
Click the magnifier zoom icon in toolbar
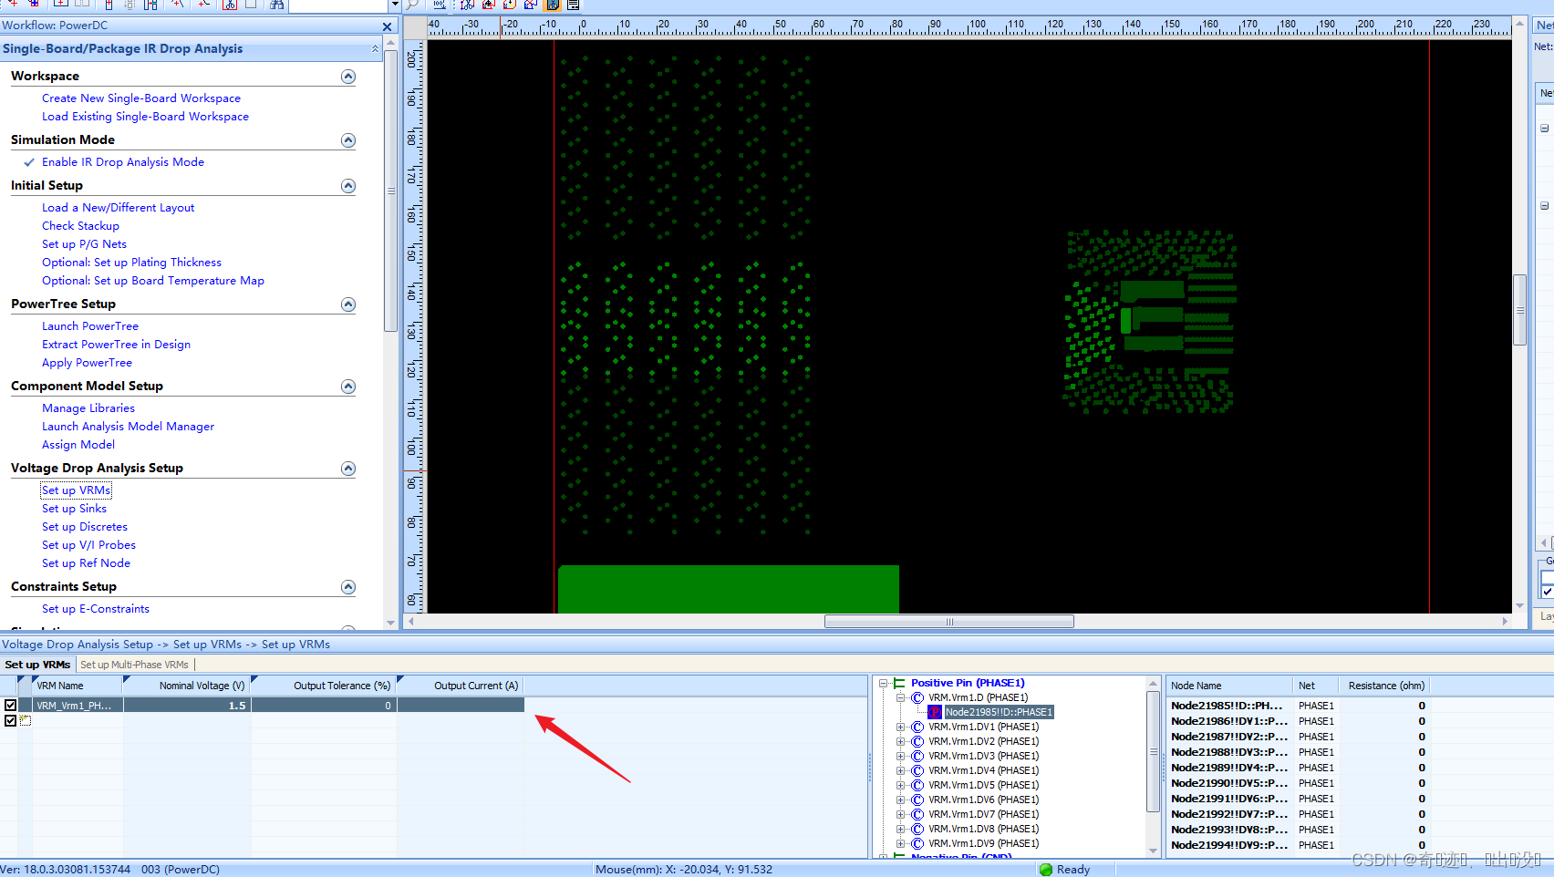click(413, 5)
